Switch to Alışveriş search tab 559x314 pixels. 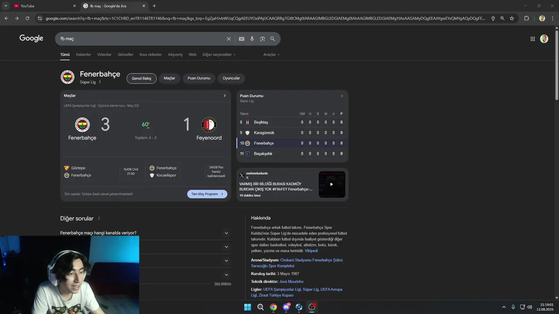(175, 55)
